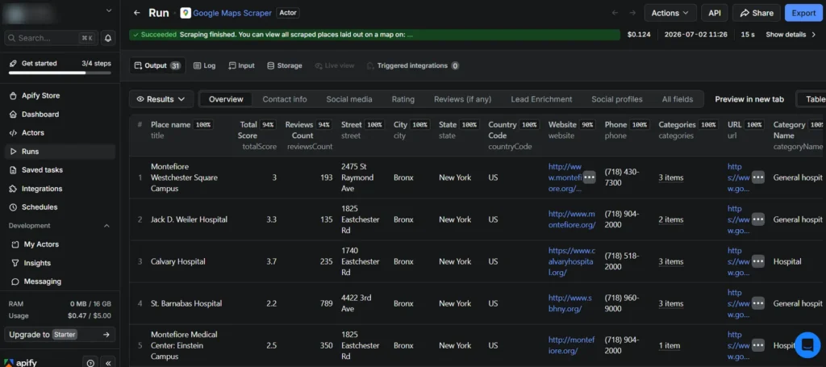Expand Calvary Hospital URL cell ellipsis
This screenshot has height=367, width=826.
[x=758, y=261]
